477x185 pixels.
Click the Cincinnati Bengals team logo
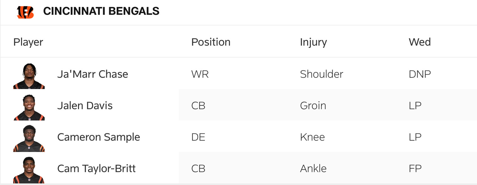25,12
